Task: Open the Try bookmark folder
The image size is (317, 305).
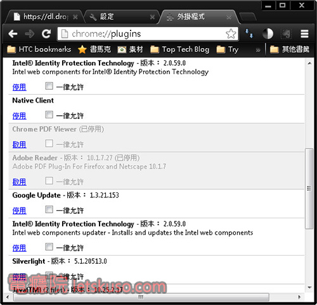Action: pos(228,49)
